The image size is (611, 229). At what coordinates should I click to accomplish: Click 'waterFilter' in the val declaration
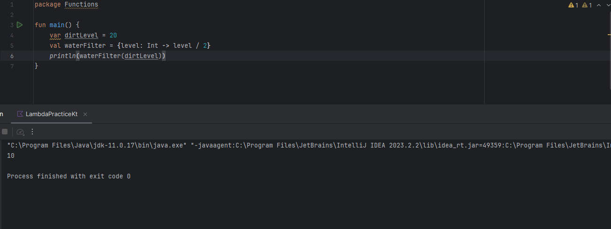pyautogui.click(x=85, y=45)
